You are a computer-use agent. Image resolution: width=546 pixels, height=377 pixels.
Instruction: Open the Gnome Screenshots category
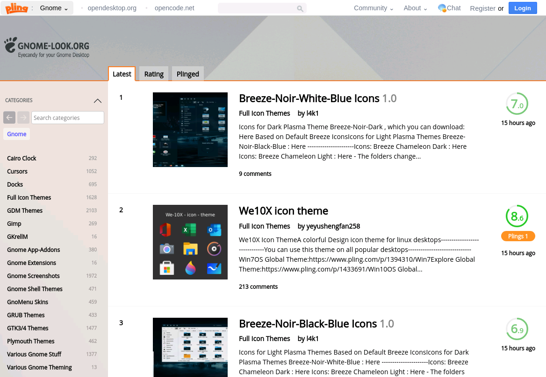coord(34,276)
